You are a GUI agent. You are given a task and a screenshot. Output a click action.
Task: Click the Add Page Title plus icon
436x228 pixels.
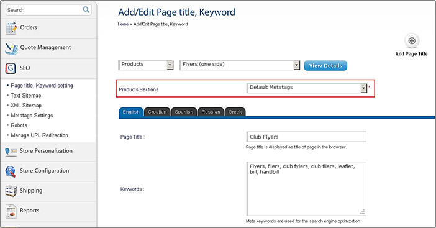tap(412, 41)
